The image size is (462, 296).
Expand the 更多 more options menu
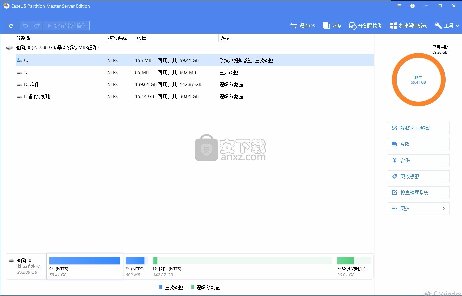tap(418, 208)
